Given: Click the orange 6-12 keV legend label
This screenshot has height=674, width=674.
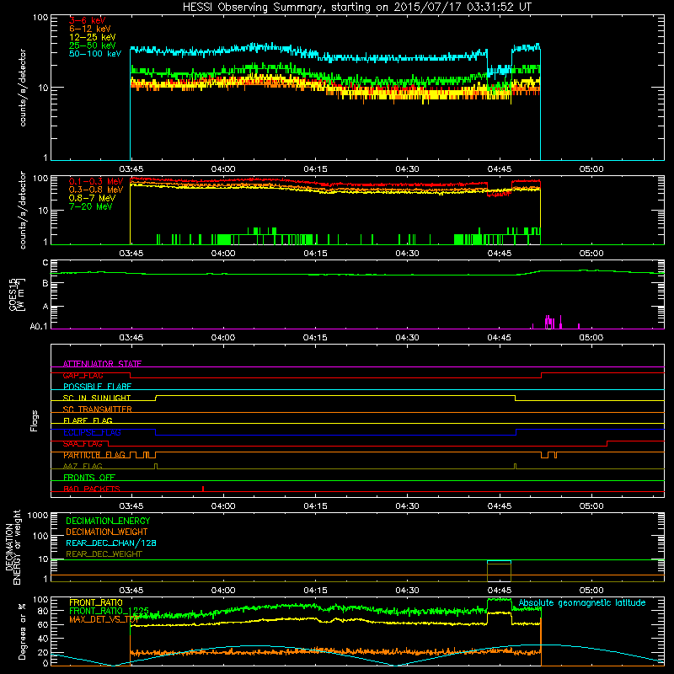Looking at the screenshot, I should (x=89, y=29).
